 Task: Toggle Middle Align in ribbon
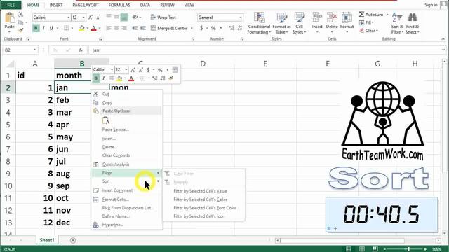click(x=116, y=17)
